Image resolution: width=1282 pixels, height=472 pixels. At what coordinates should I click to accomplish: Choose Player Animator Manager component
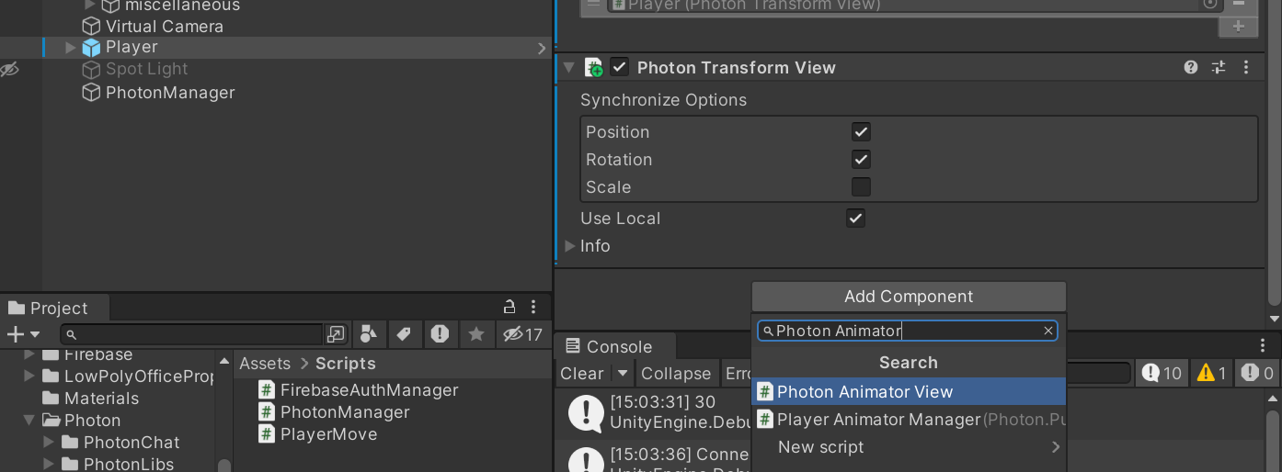tap(909, 420)
